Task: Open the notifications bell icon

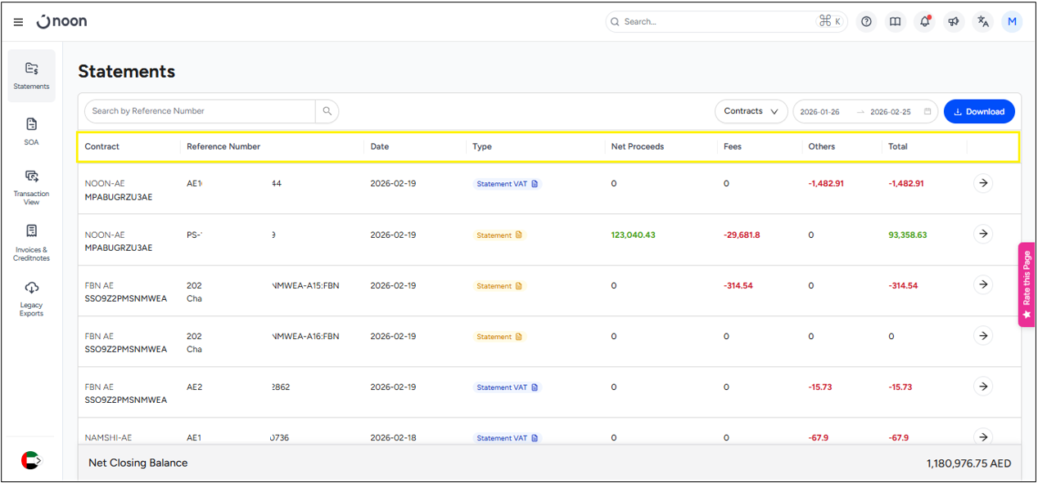Action: point(925,22)
